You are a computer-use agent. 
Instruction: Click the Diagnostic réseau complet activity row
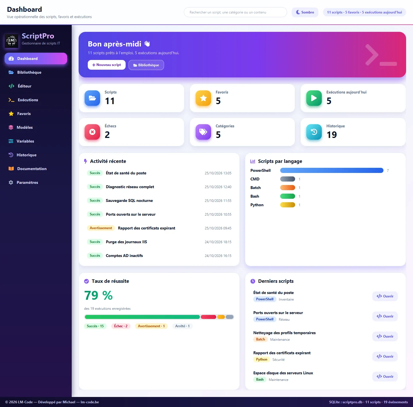(x=159, y=187)
